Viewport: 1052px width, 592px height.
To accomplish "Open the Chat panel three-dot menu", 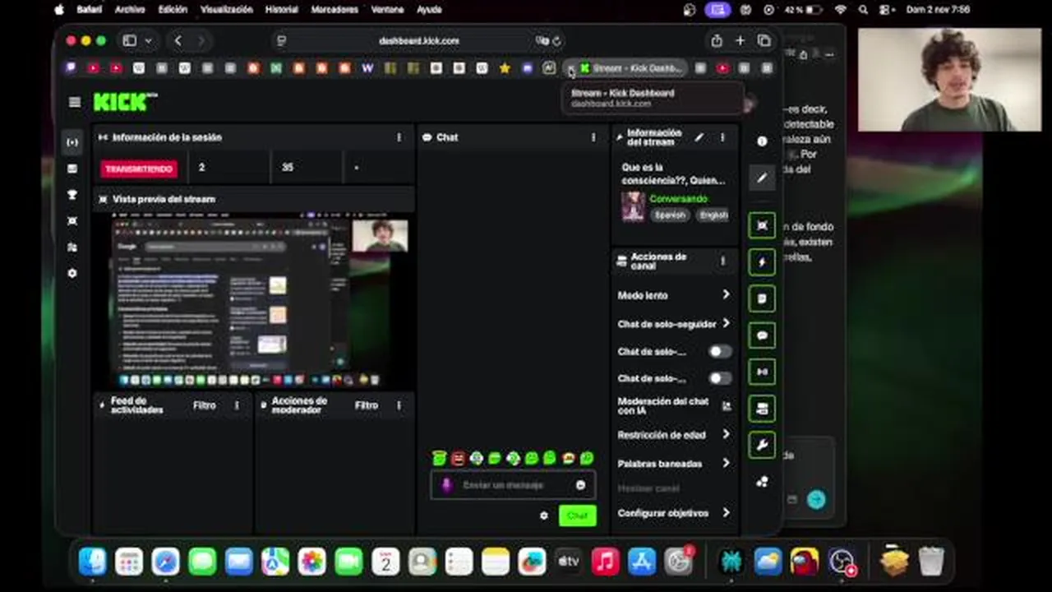I will (593, 137).
